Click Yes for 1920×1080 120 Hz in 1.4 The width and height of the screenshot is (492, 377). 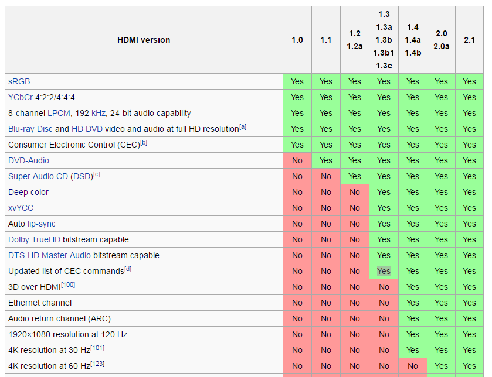(413, 334)
